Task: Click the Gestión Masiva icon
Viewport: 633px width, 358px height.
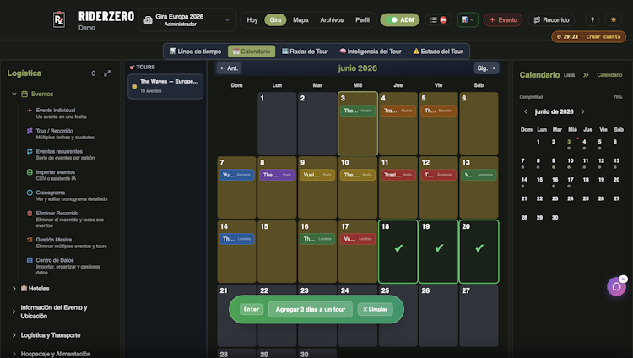Action: (x=30, y=240)
